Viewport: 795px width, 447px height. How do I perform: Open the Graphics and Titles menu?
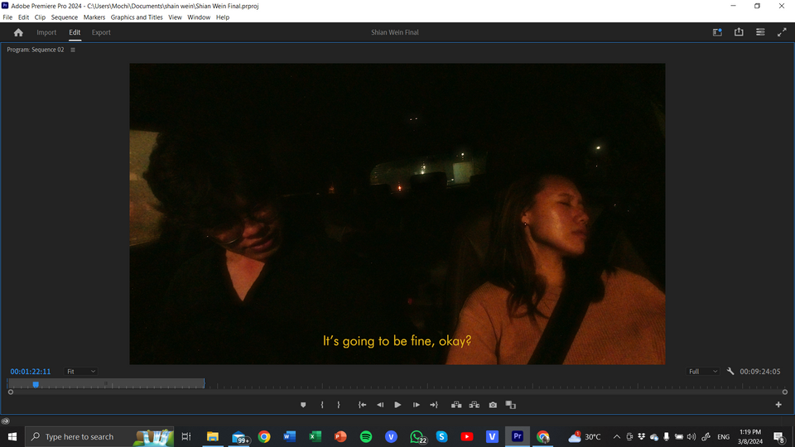coord(137,17)
